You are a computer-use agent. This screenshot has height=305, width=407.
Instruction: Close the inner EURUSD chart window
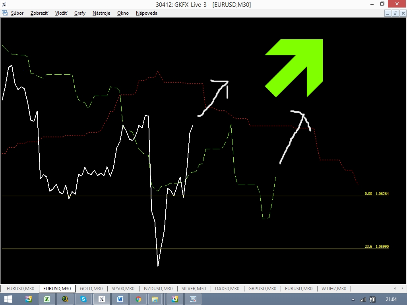click(403, 13)
